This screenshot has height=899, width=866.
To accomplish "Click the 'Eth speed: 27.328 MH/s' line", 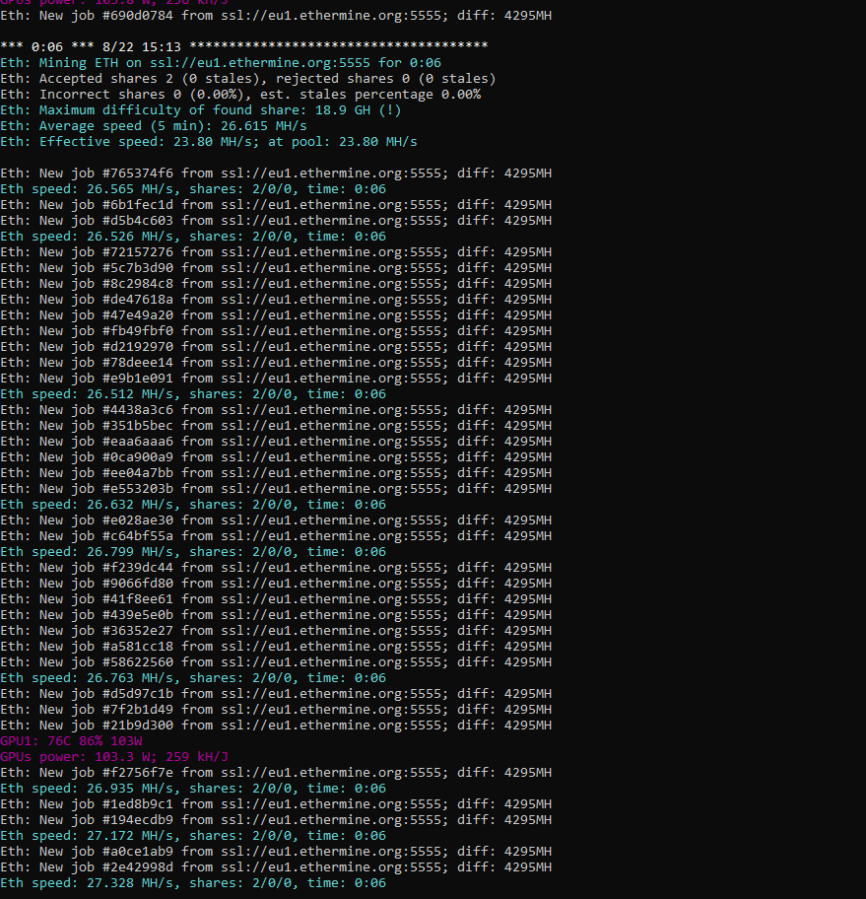I will 193,882.
